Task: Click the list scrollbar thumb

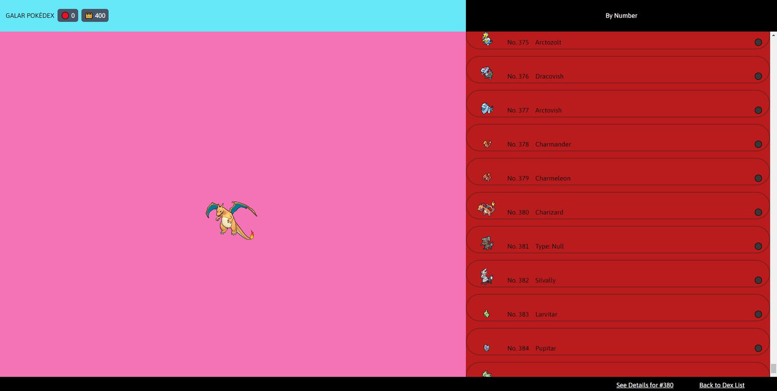Action: (x=773, y=368)
